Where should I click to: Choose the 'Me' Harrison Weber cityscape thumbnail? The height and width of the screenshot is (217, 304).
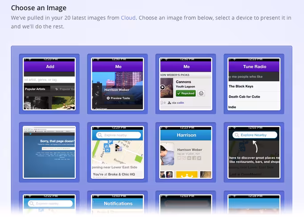click(x=118, y=84)
